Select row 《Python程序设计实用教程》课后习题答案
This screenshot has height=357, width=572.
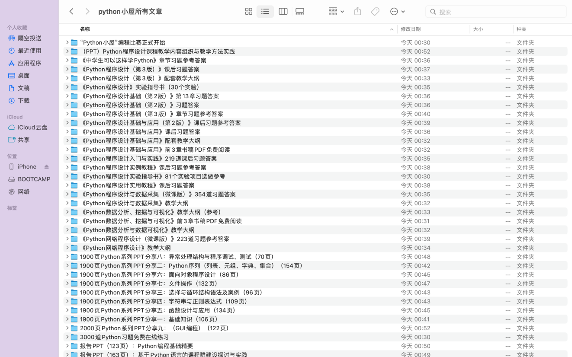coord(315,185)
